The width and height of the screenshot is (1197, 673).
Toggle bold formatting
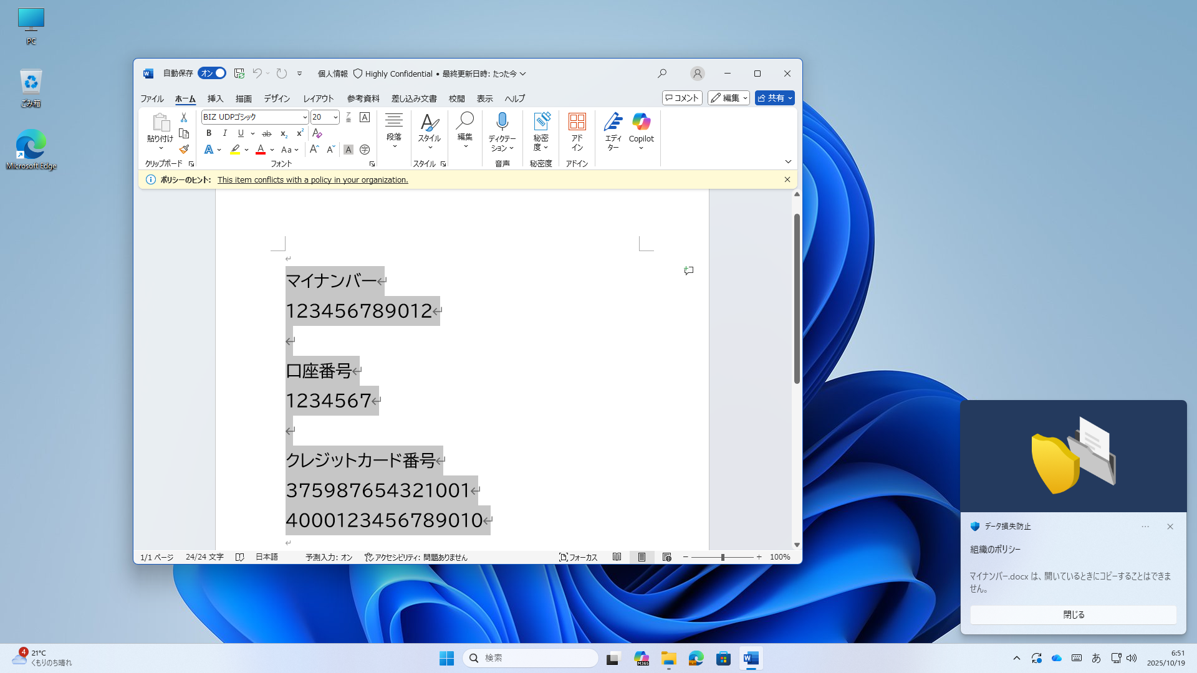coord(209,133)
